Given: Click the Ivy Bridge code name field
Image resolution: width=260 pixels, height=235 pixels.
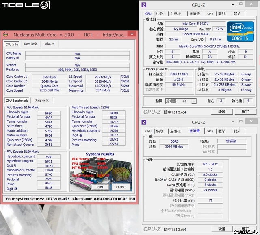Looking at the screenshot, I should coord(181,29).
